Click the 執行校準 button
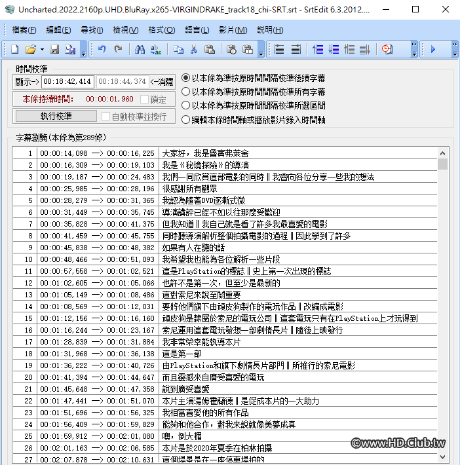The image size is (460, 465). [56, 116]
